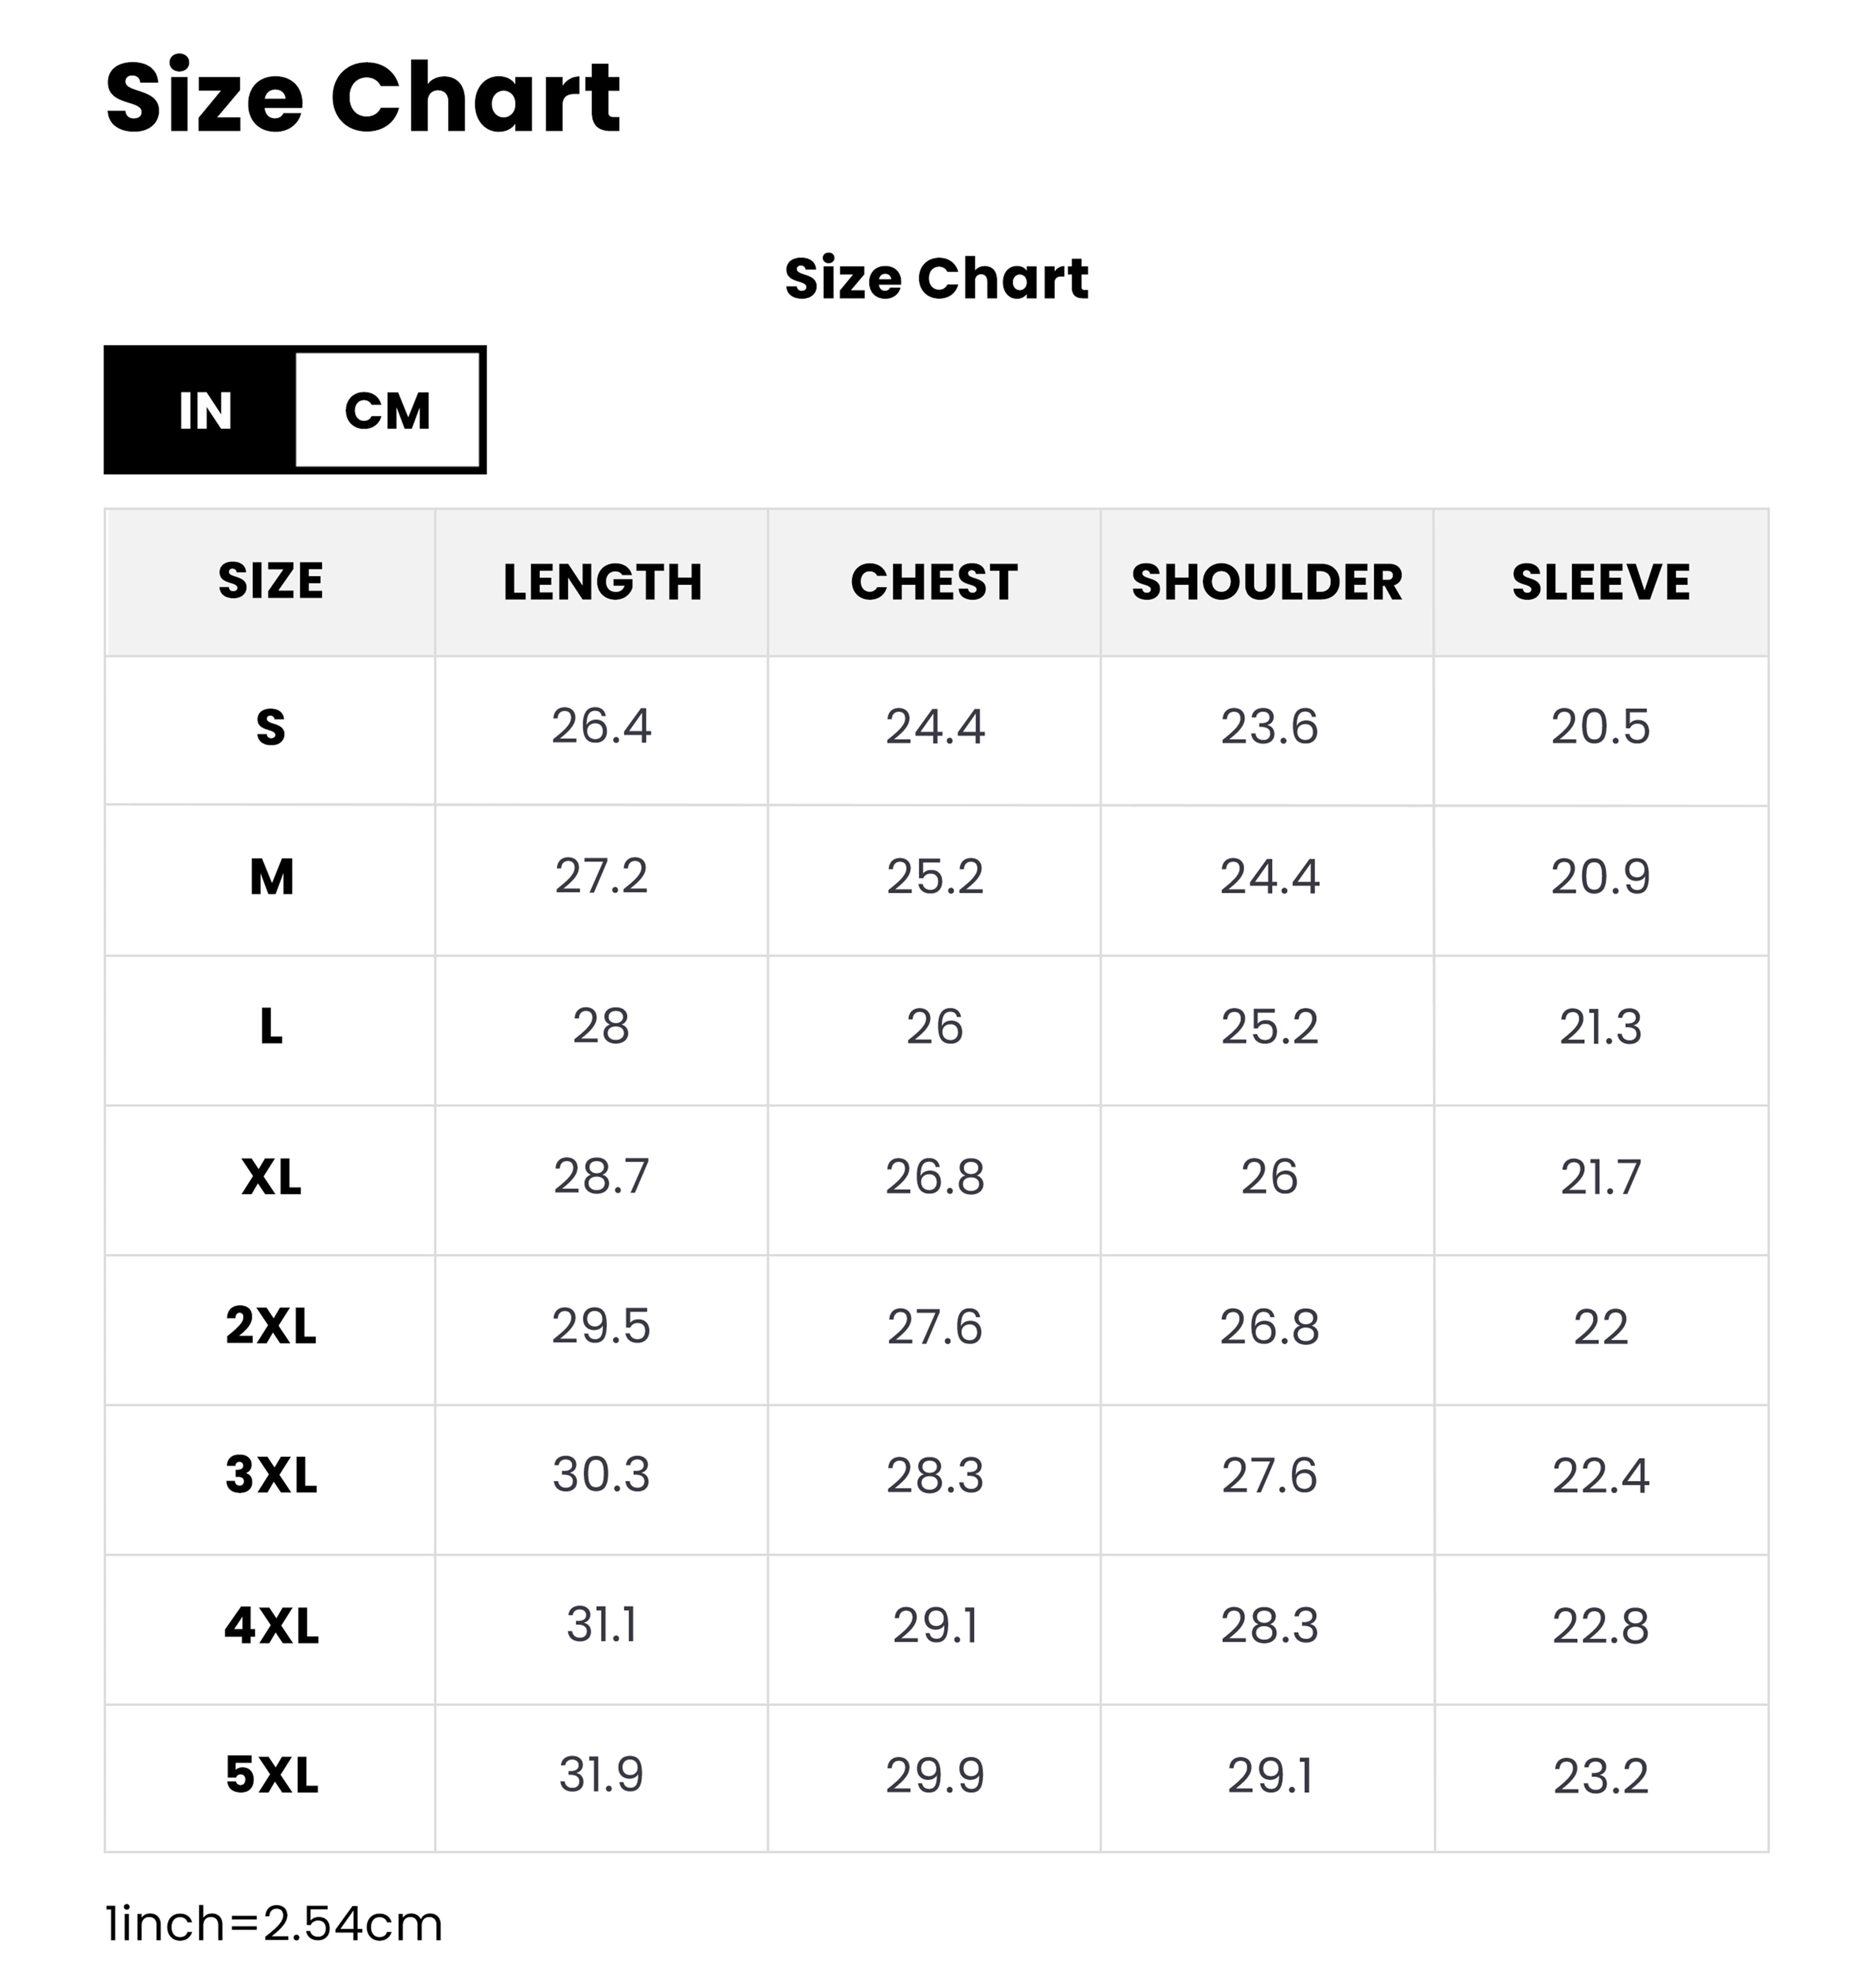Click the SHOULDER column header
The width and height of the screenshot is (1876, 1982).
[1267, 582]
